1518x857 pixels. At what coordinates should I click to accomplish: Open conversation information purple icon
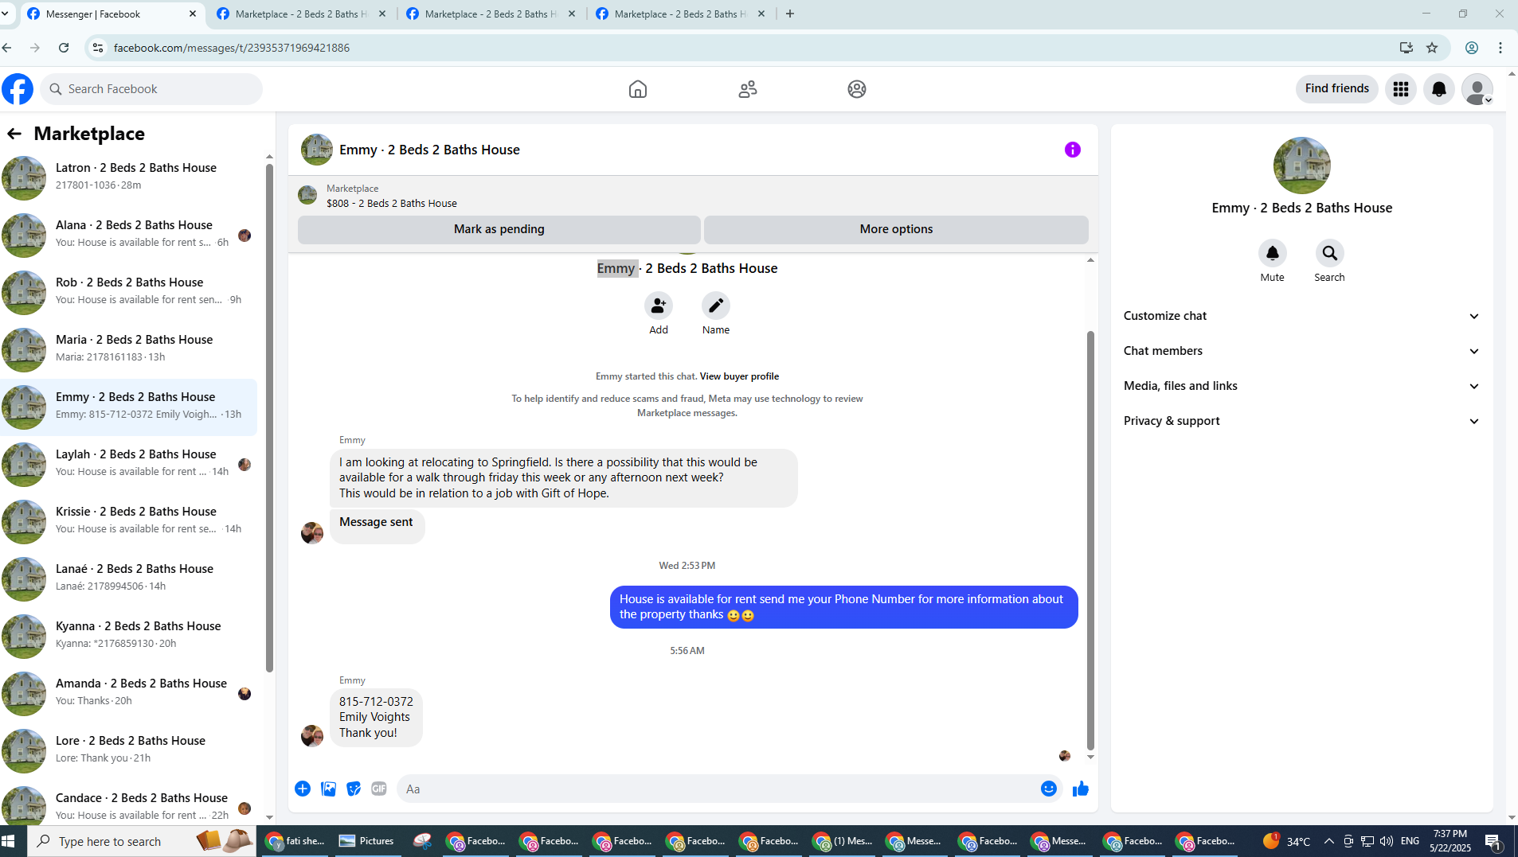point(1073,150)
